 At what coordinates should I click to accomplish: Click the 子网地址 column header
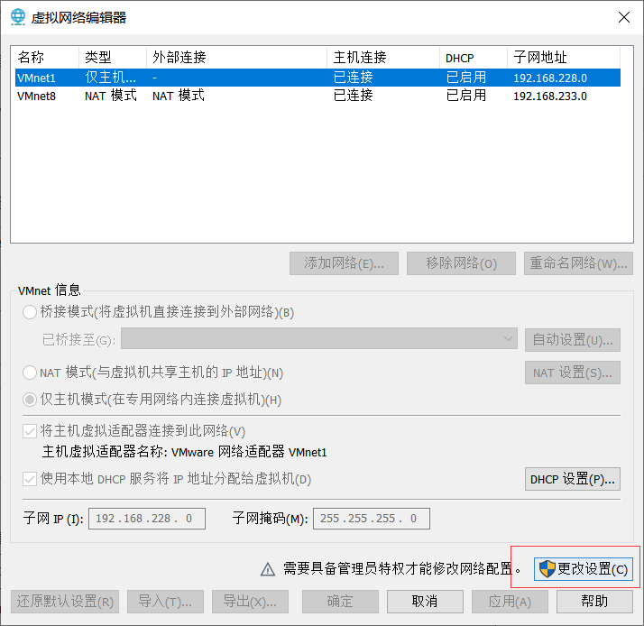click(564, 58)
